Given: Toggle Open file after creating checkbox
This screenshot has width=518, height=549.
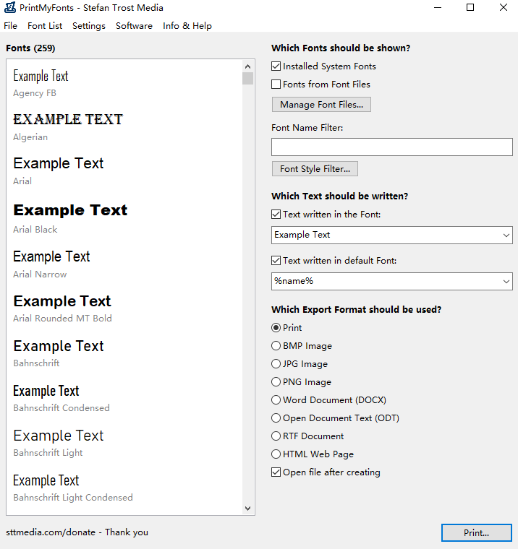Looking at the screenshot, I should point(276,472).
